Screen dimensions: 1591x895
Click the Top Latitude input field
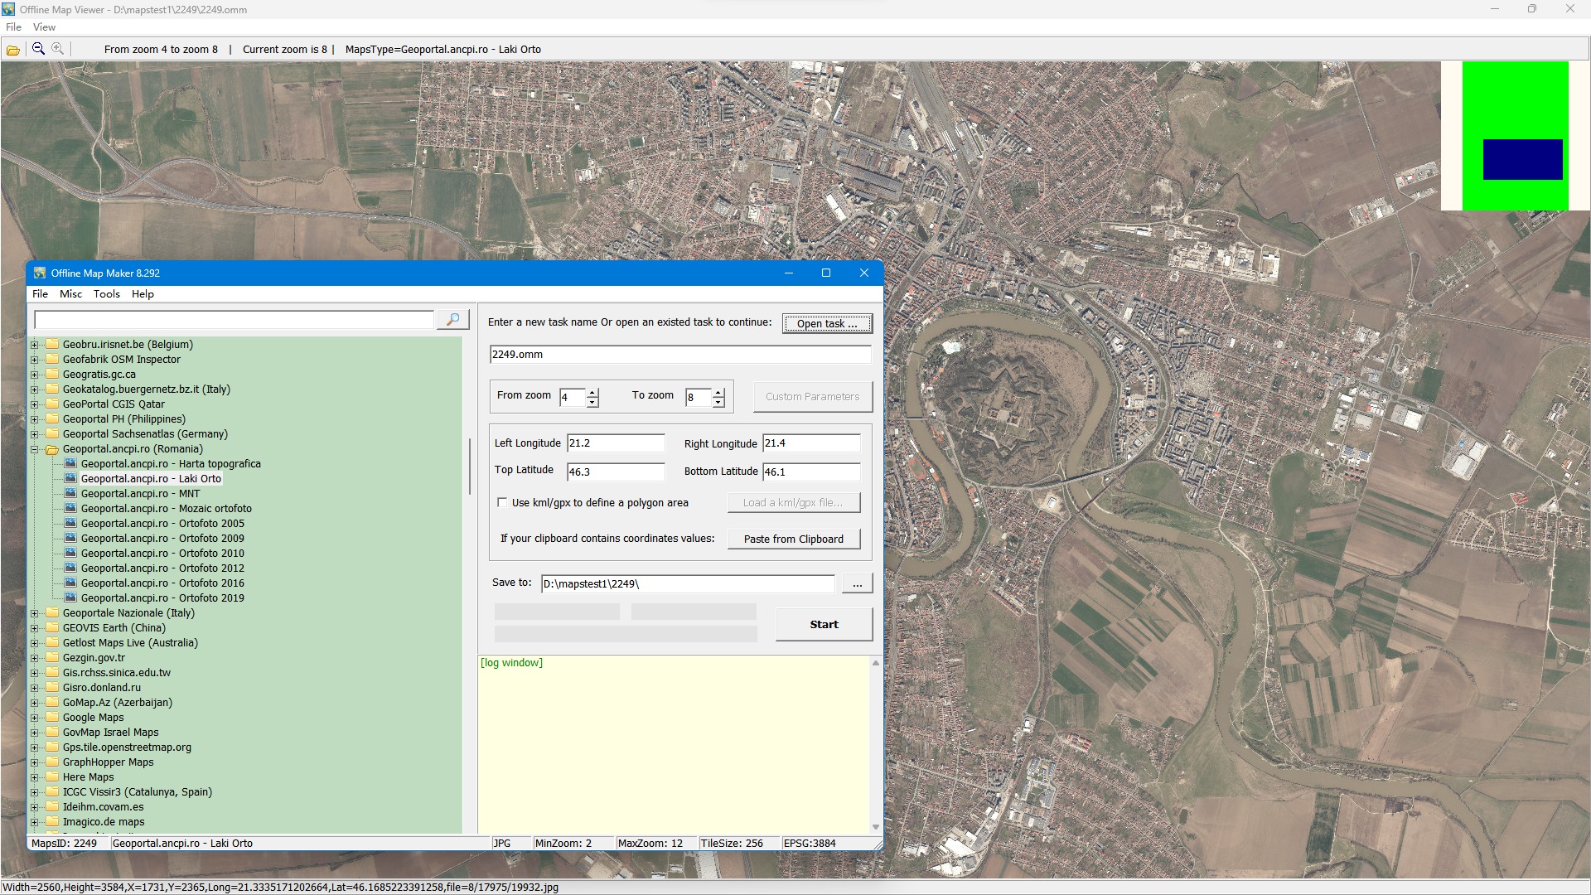[x=616, y=472]
